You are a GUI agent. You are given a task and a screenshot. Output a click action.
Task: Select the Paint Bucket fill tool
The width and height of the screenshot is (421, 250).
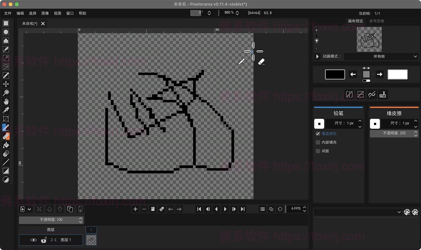pyautogui.click(x=6, y=145)
